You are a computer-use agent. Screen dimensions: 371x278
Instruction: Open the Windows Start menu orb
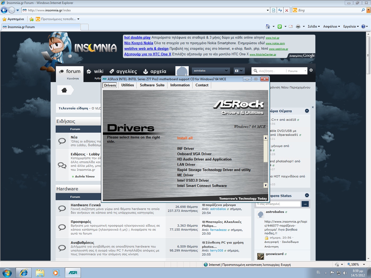pyautogui.click(x=7, y=273)
